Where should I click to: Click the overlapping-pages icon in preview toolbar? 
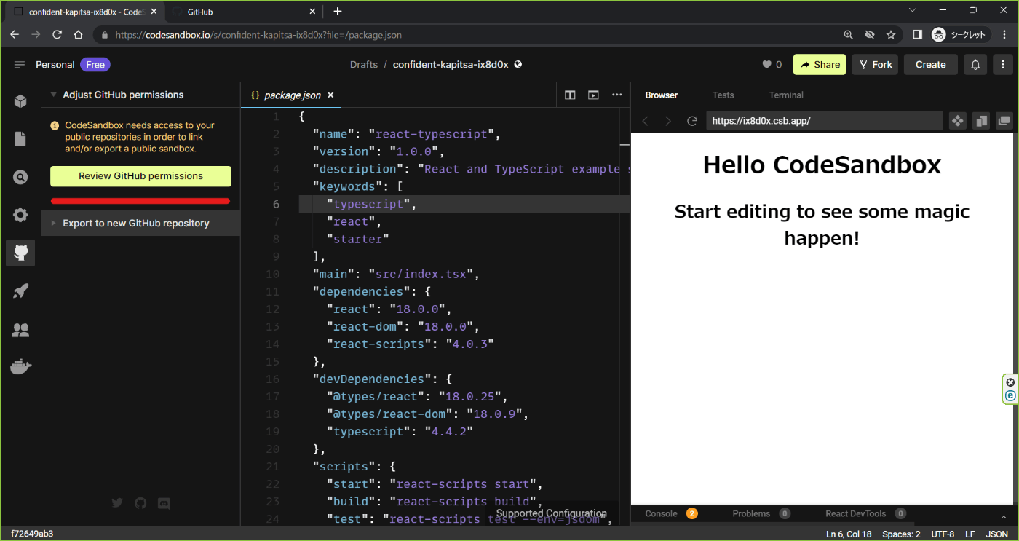pyautogui.click(x=981, y=121)
